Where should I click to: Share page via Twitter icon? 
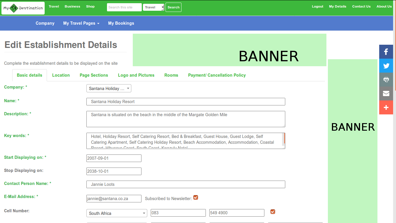click(386, 66)
